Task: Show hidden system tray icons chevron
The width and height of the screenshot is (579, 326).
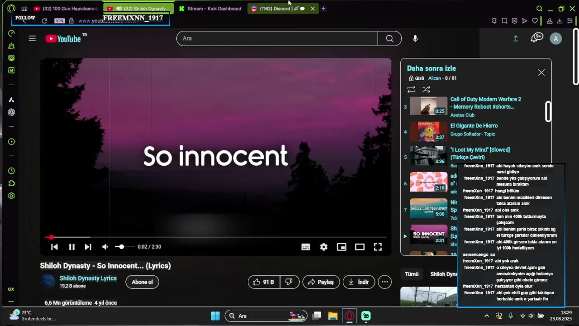Action: [486, 316]
